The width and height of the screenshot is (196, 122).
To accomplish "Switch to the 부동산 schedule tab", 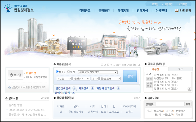I will point(156,69).
